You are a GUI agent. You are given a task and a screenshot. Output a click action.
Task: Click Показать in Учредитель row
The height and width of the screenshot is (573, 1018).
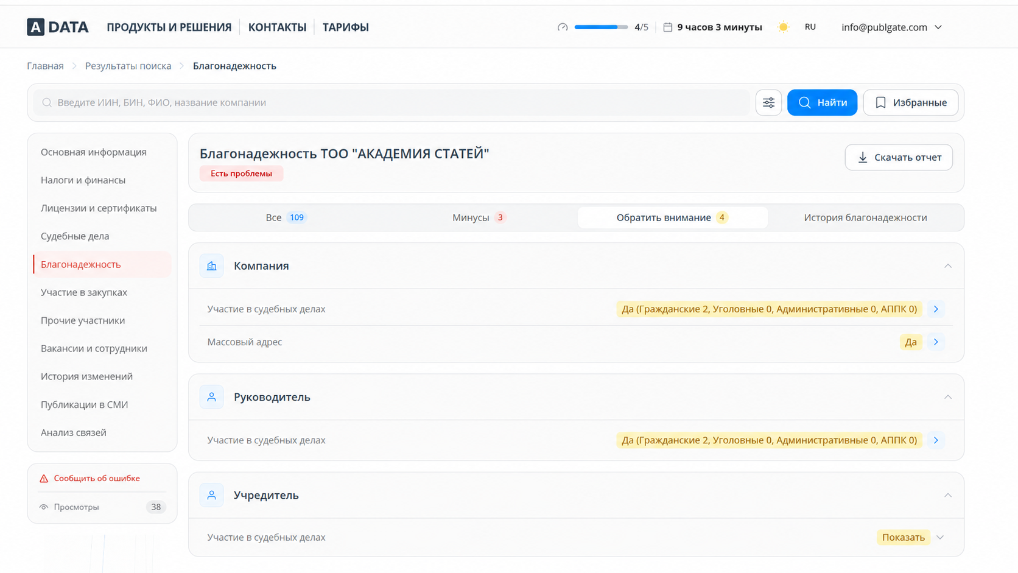[x=904, y=537]
